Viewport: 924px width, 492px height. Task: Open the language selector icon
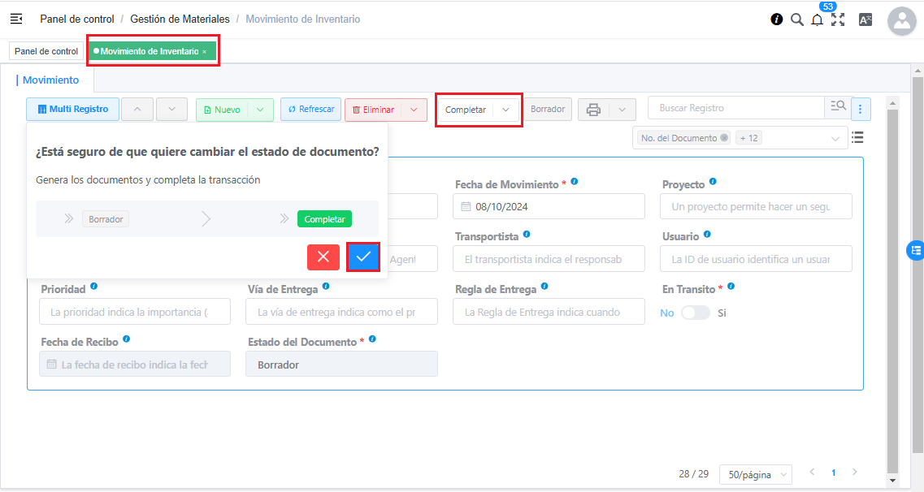[865, 19]
